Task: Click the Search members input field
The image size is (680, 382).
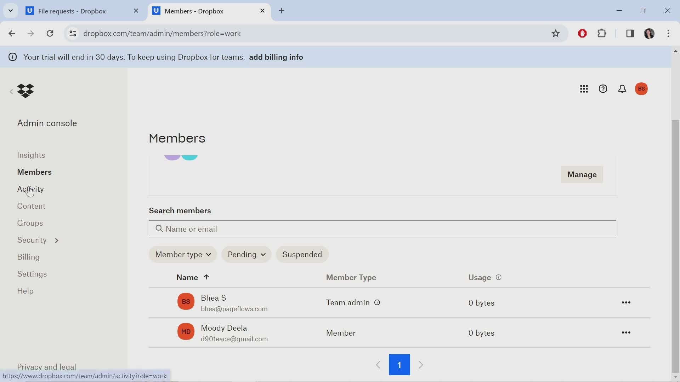Action: (382, 229)
